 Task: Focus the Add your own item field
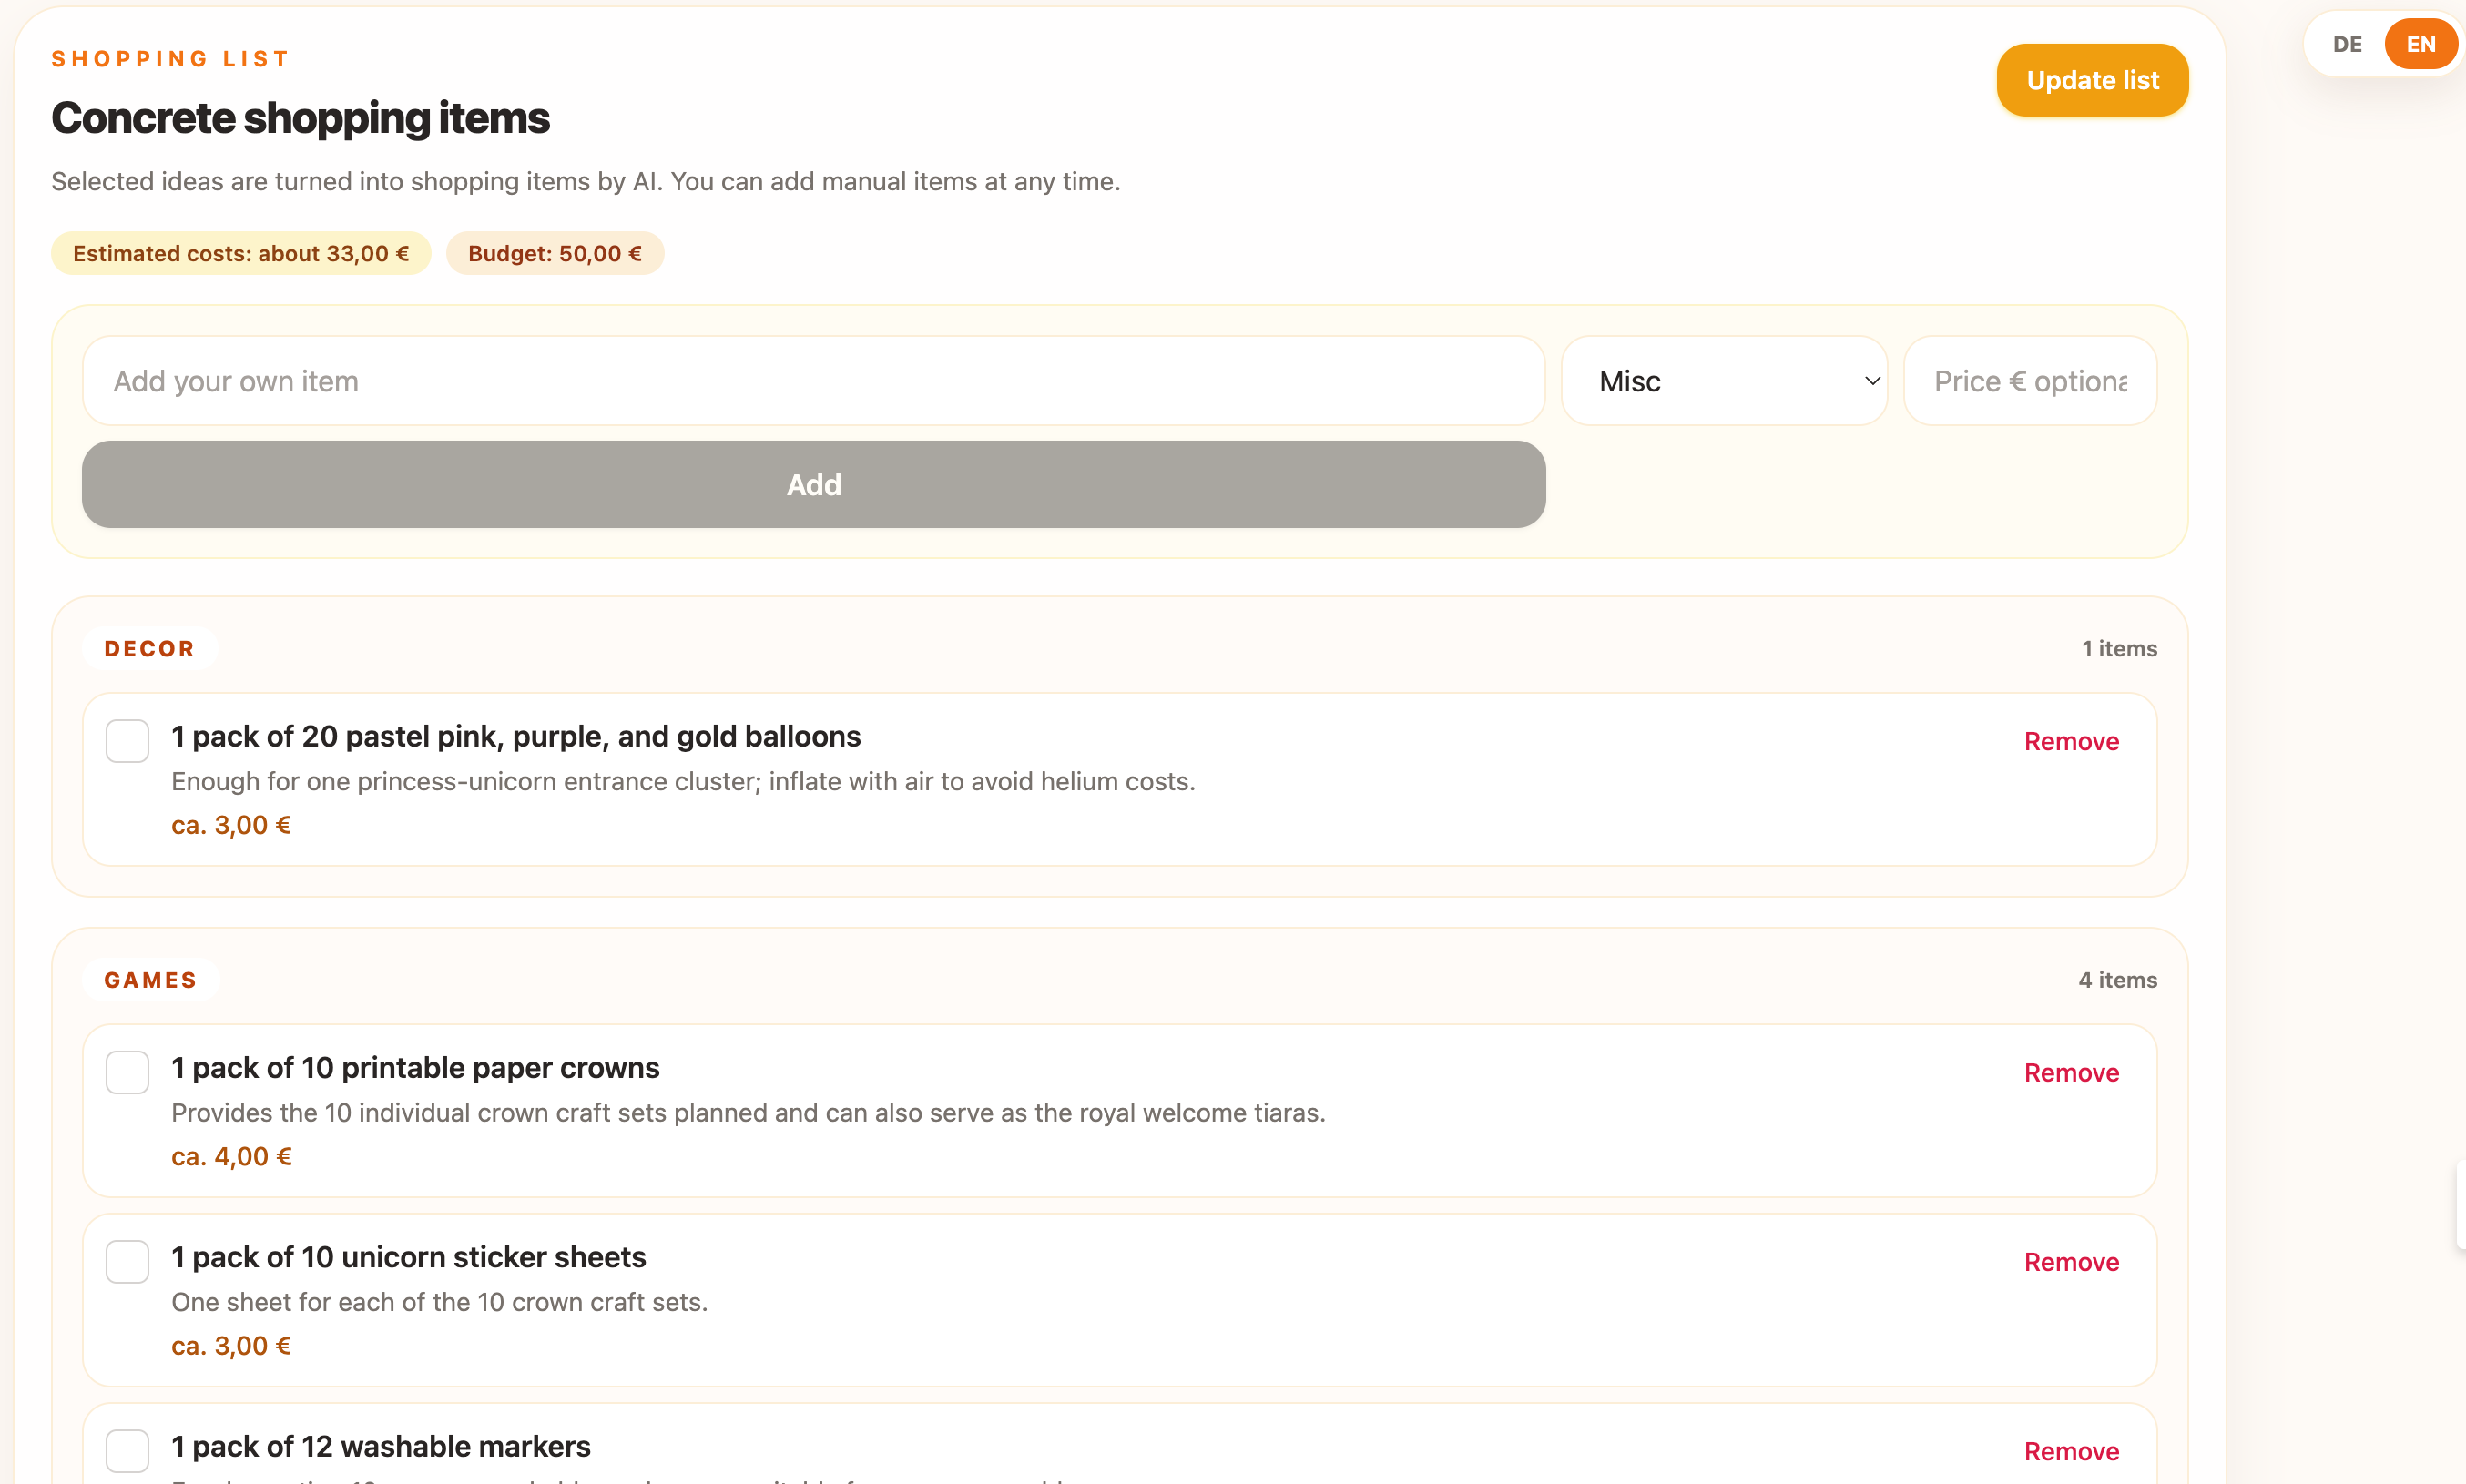[814, 381]
